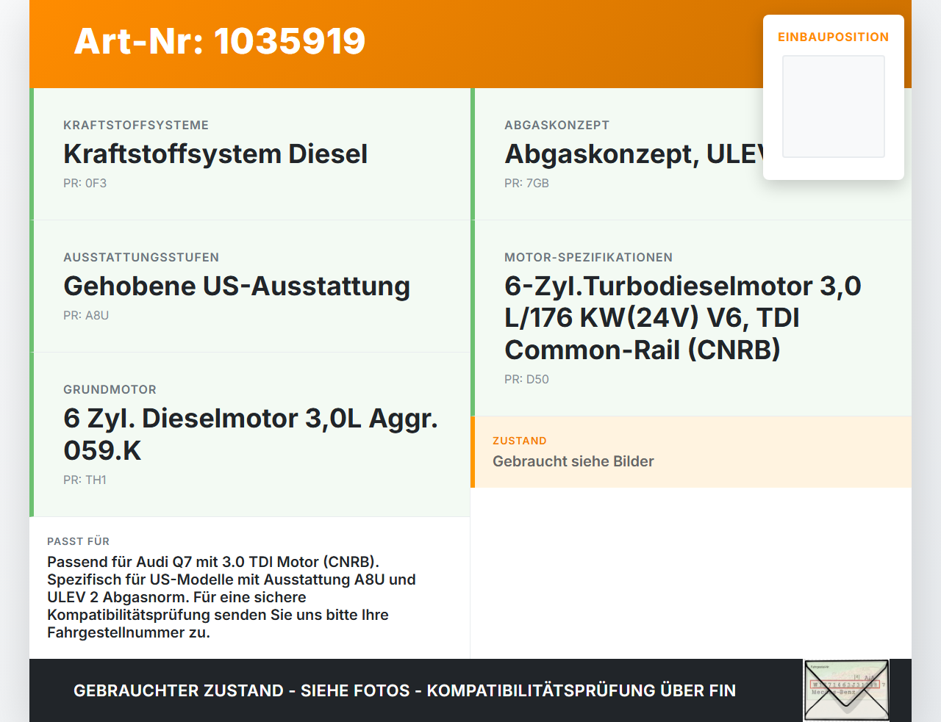Click the ABGASKONZEPT label
The height and width of the screenshot is (722, 941).
coord(557,125)
